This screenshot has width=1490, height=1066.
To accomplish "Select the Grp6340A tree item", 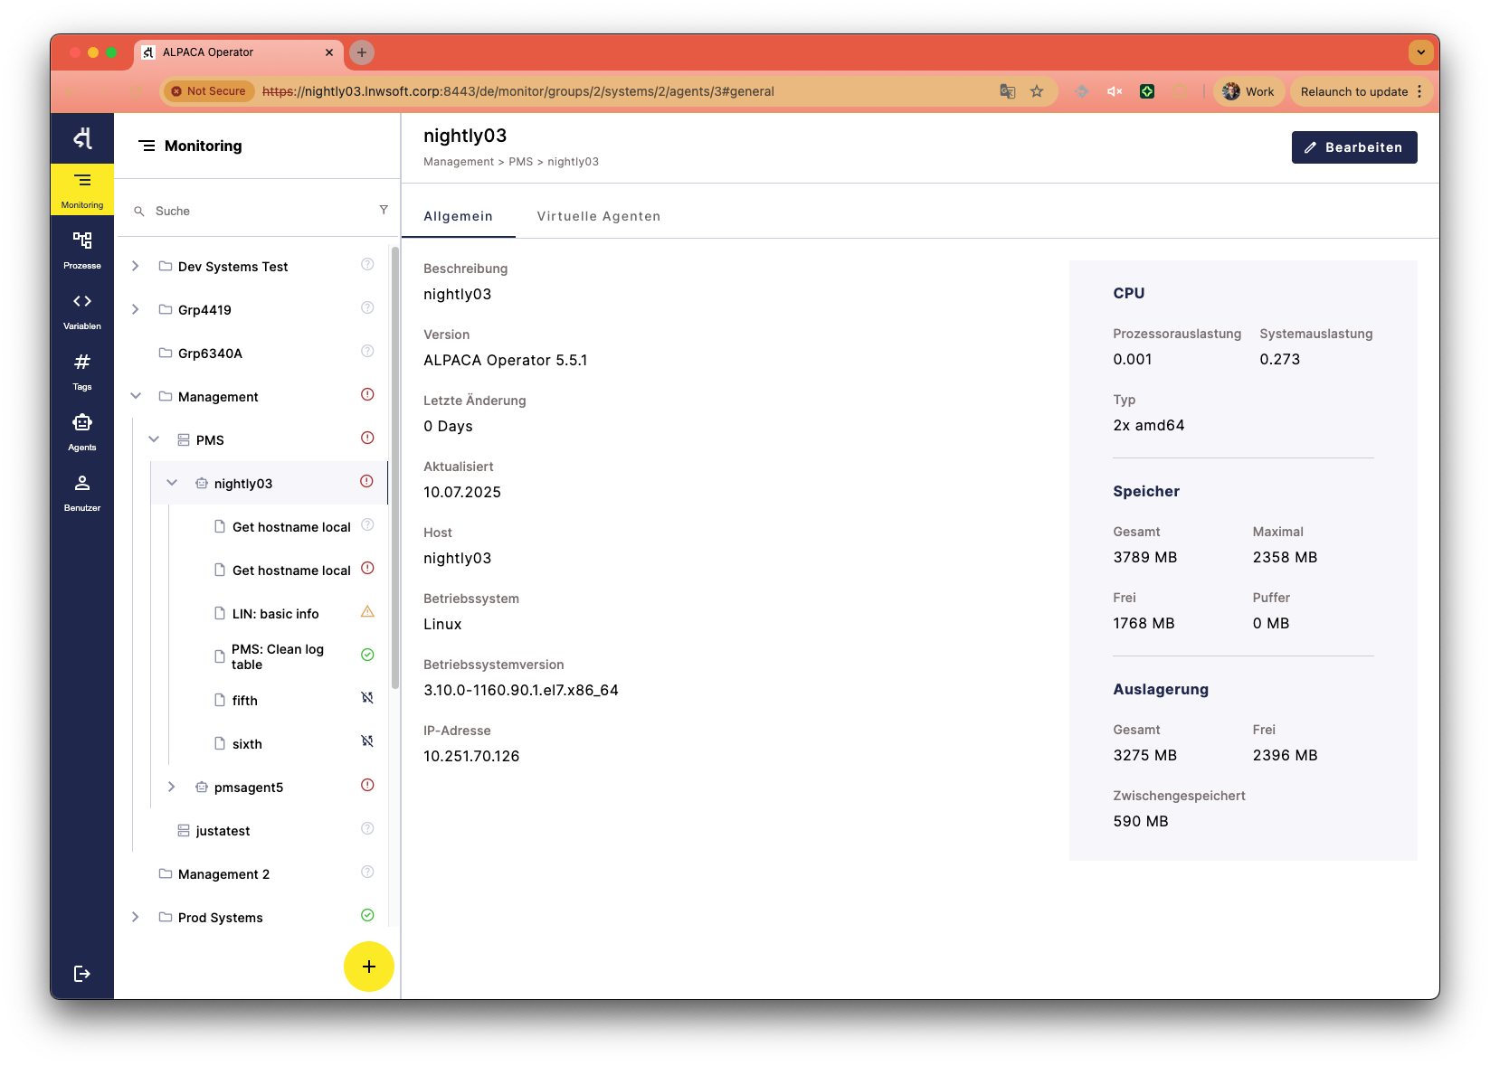I will pos(210,354).
